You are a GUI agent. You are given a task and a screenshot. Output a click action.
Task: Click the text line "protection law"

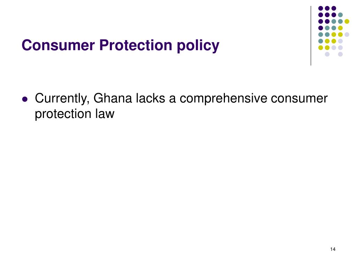coord(75,114)
